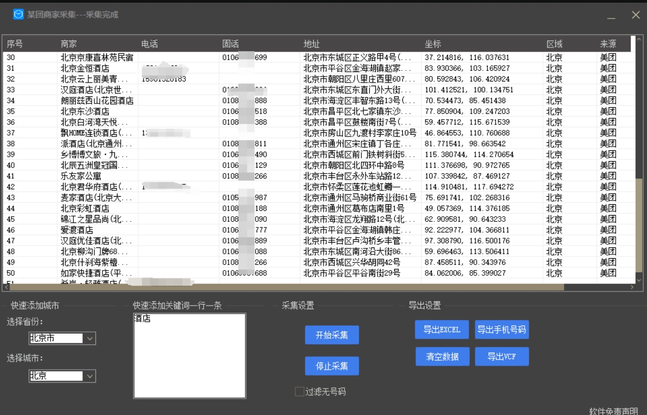Expand the 选择城市 dropdown arrow

pos(90,376)
